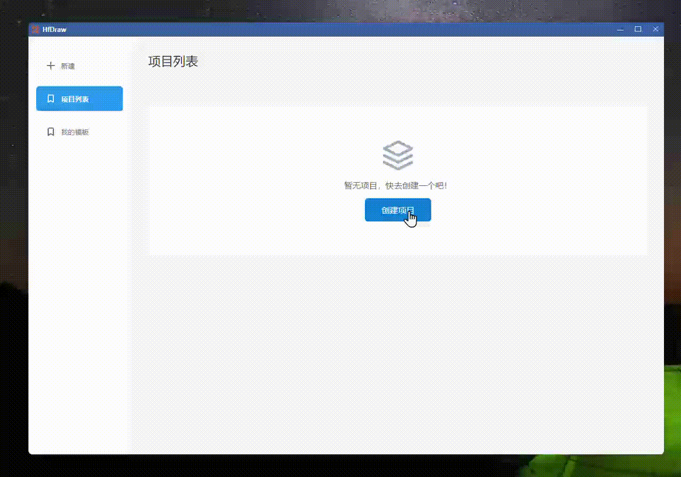Click the HfDraw title text
681x477 pixels.
click(55, 29)
